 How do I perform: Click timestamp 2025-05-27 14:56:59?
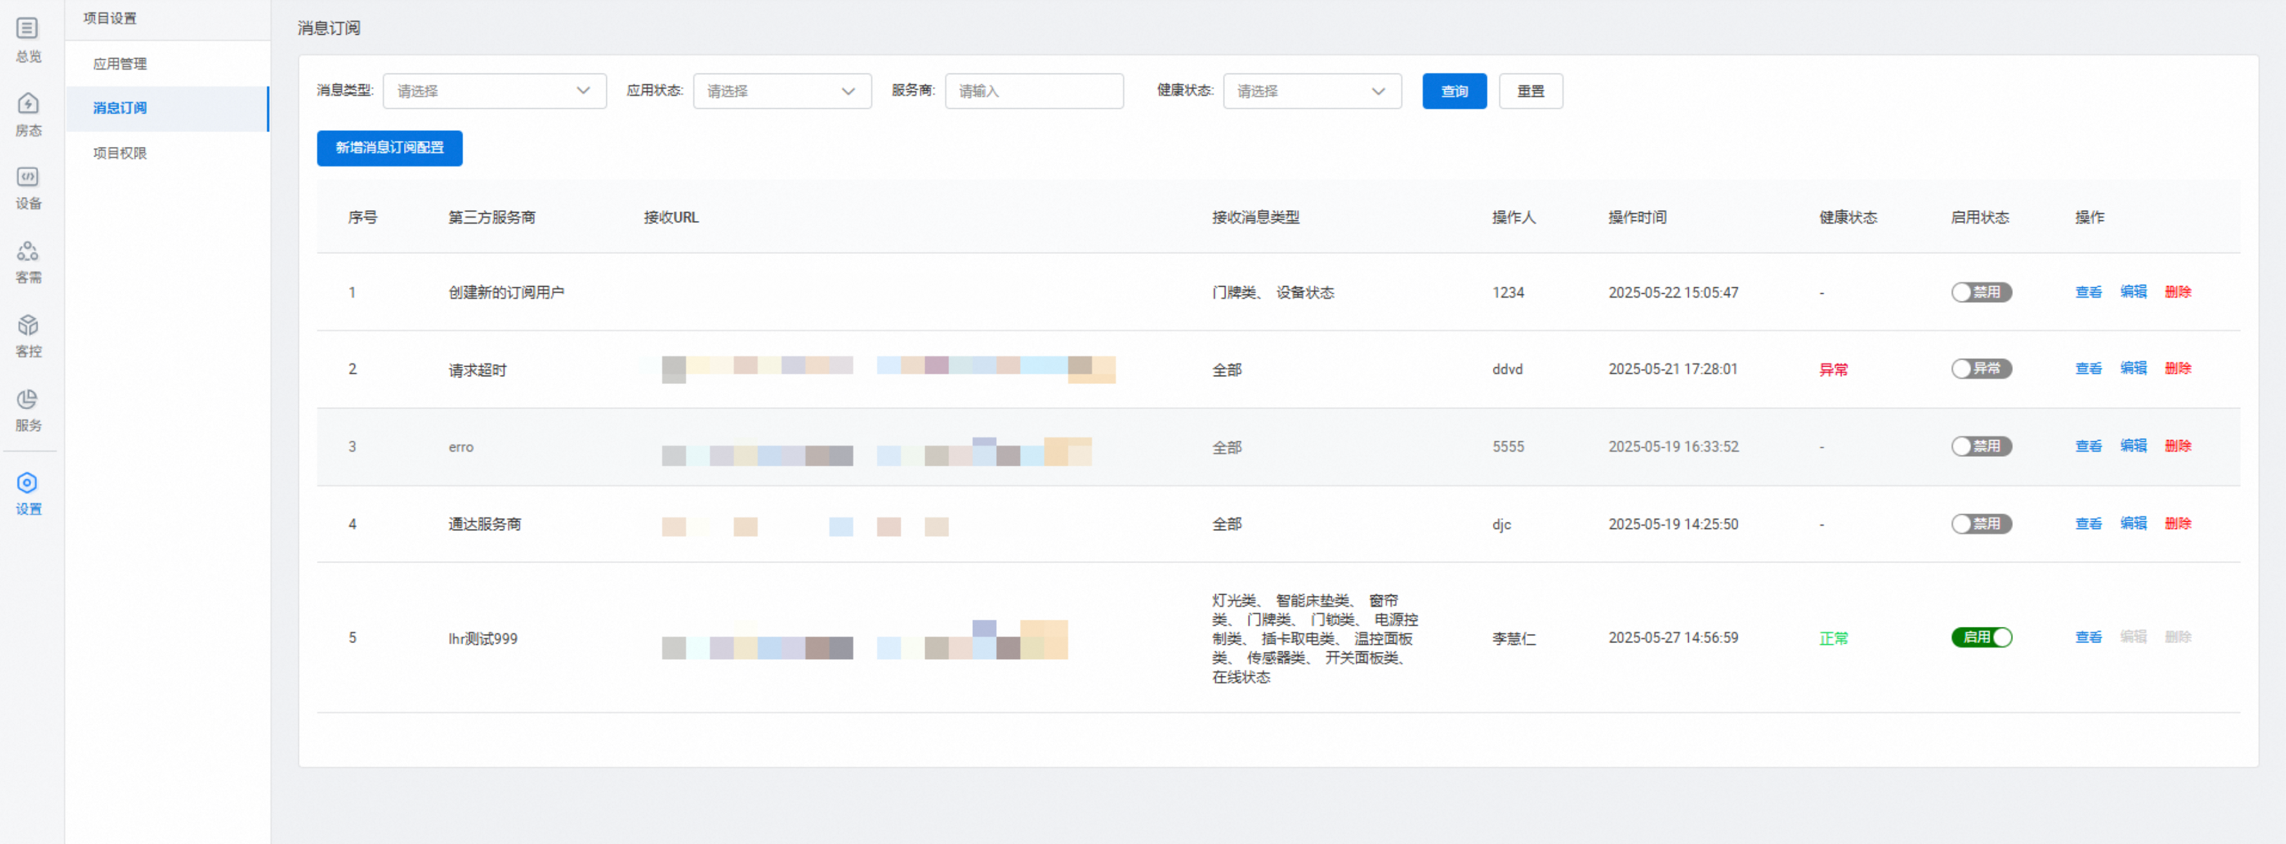pyautogui.click(x=1673, y=638)
